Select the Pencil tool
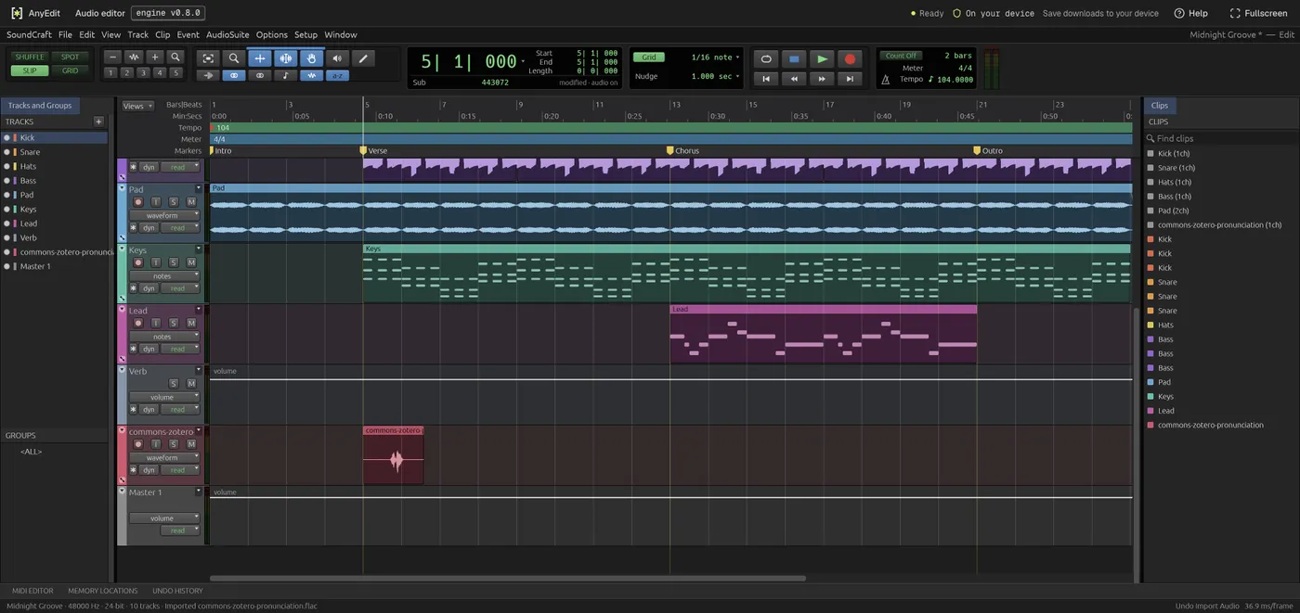Viewport: 1300px width, 613px height. tap(363, 58)
